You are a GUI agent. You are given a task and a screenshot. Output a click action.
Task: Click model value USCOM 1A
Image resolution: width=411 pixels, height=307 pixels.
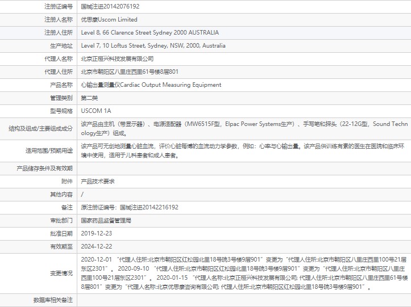point(96,111)
